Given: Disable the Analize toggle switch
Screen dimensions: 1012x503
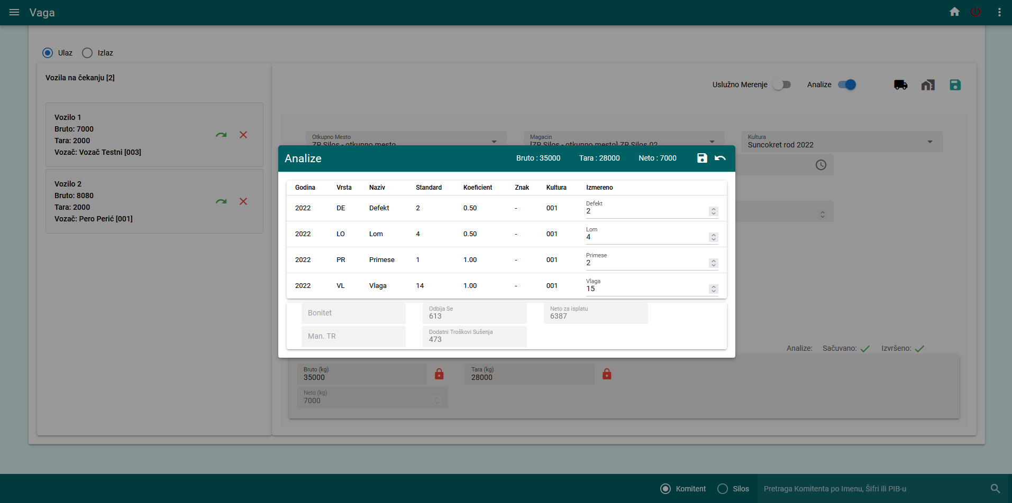Looking at the screenshot, I should (846, 85).
